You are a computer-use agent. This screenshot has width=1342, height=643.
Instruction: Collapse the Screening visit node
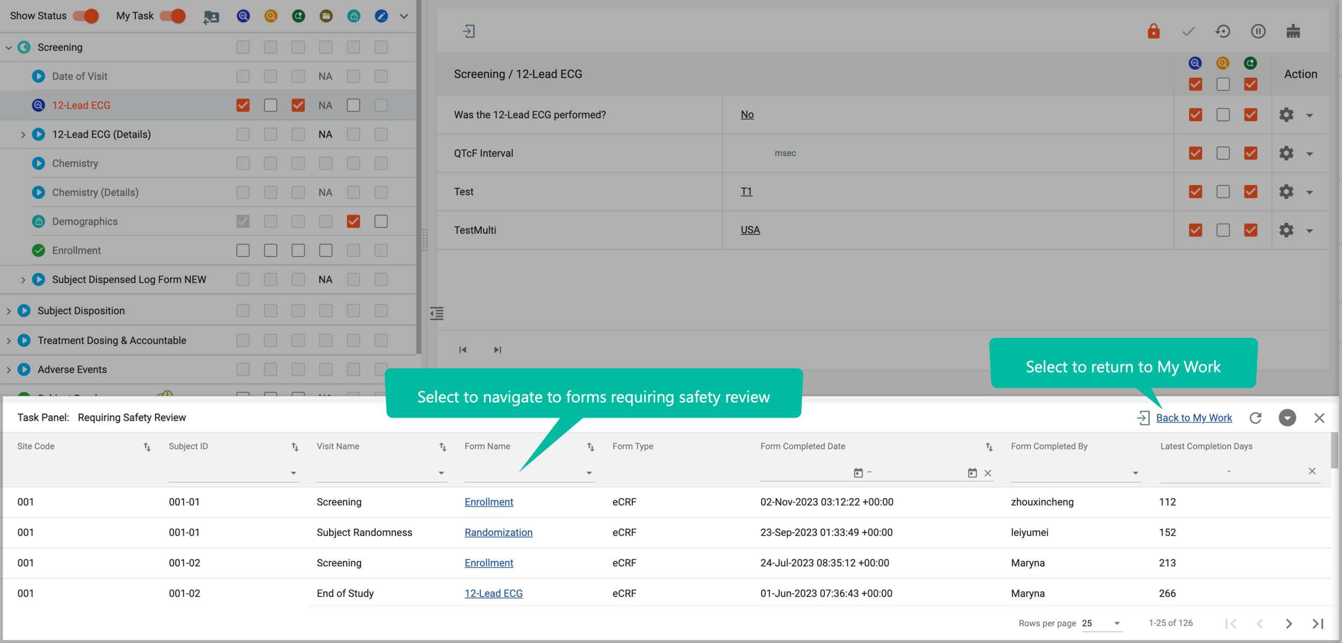[x=9, y=47]
